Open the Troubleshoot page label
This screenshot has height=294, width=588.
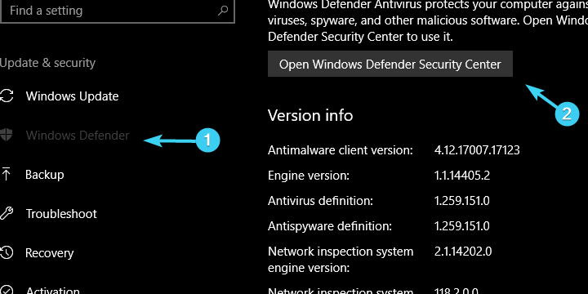(61, 214)
